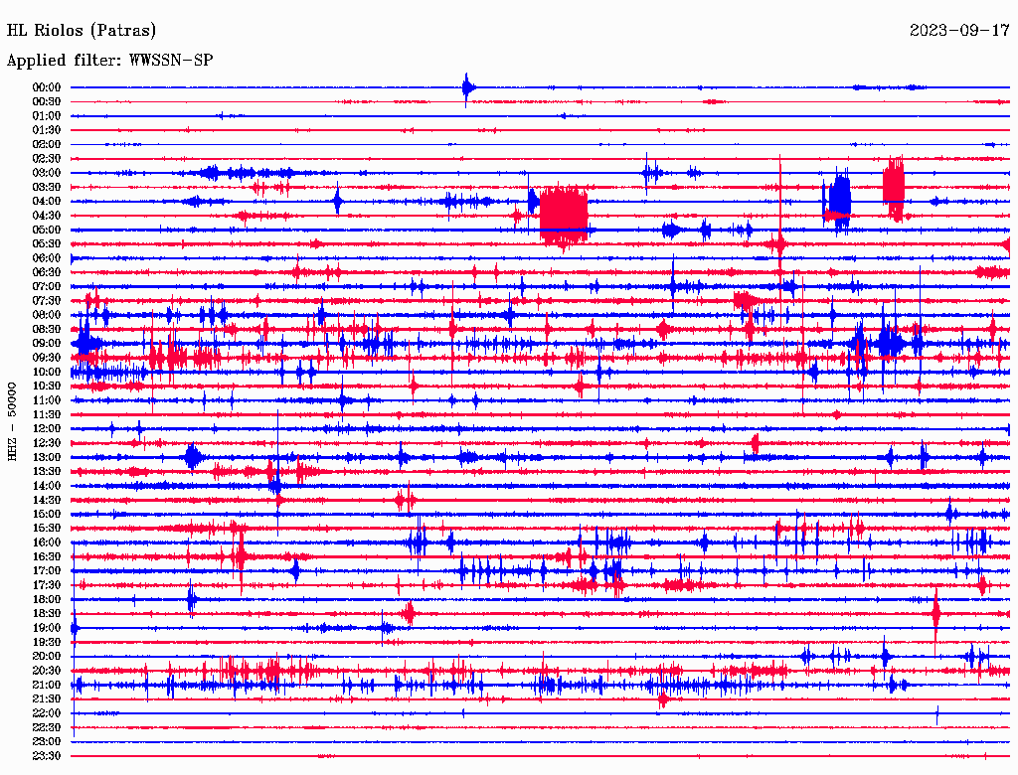Viewport: 1018px width, 775px height.
Task: Select the 04:00 time label
Action: point(47,202)
